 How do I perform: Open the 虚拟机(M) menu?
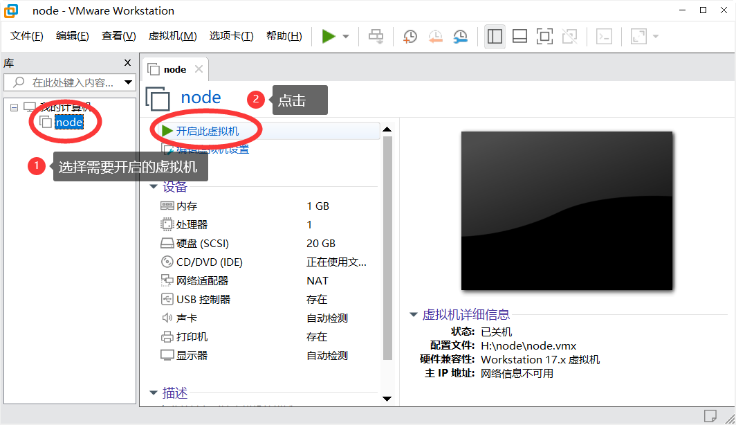pos(172,36)
